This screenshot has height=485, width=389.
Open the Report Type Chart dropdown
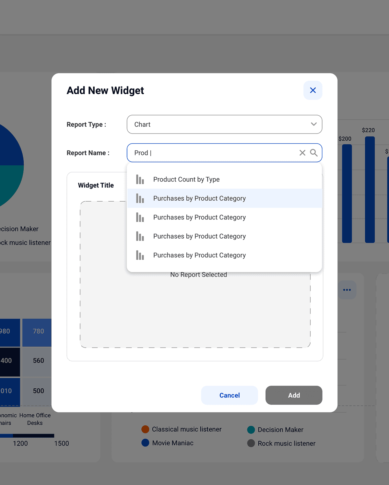point(224,124)
